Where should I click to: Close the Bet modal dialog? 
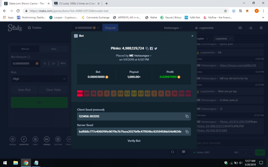pyautogui.click(x=192, y=36)
